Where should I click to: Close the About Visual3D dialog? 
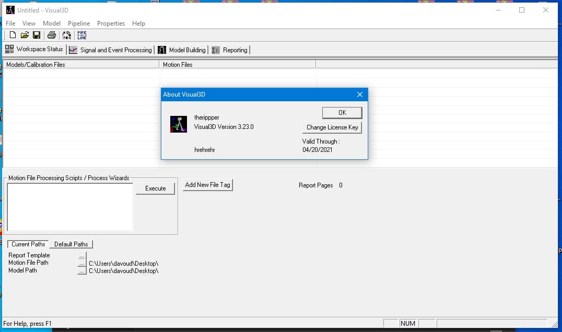pos(359,94)
